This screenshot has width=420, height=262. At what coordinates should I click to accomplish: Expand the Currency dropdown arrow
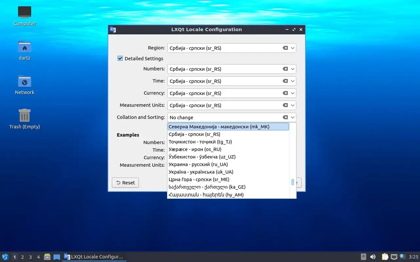click(293, 93)
